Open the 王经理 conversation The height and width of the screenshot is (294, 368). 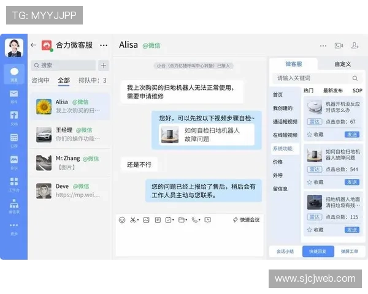point(70,135)
